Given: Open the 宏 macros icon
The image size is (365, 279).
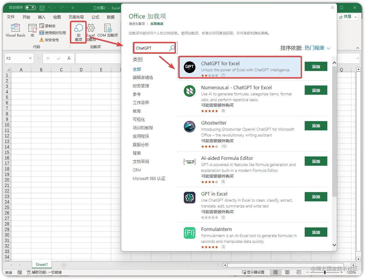Looking at the screenshot, I should [32, 28].
